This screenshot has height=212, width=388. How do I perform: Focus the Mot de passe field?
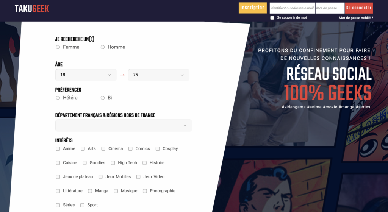330,8
